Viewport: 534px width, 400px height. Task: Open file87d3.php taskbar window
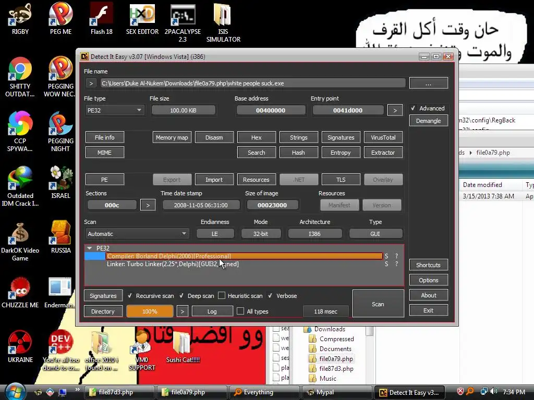click(119, 392)
